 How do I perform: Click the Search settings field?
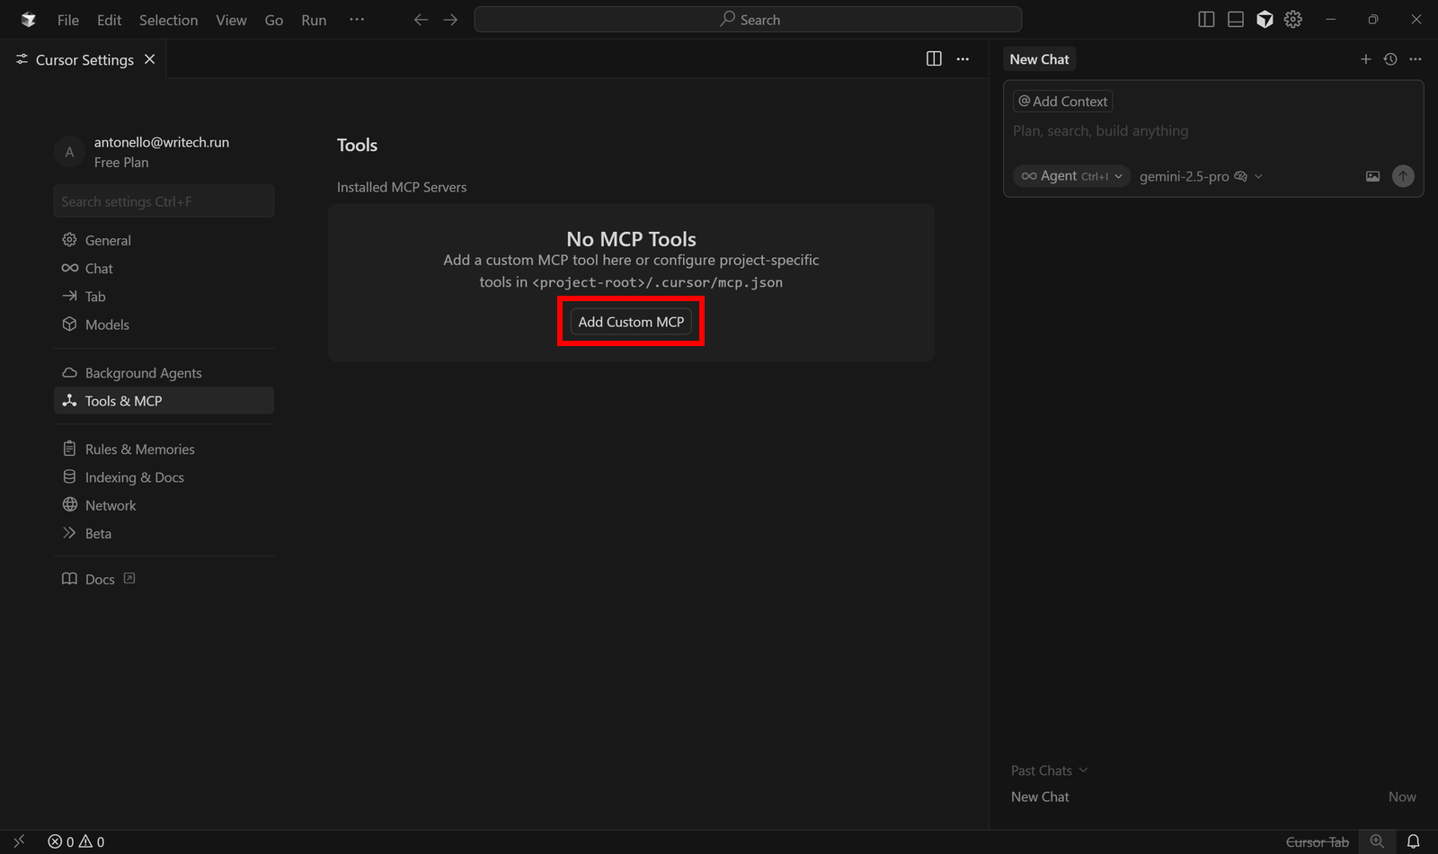[164, 200]
